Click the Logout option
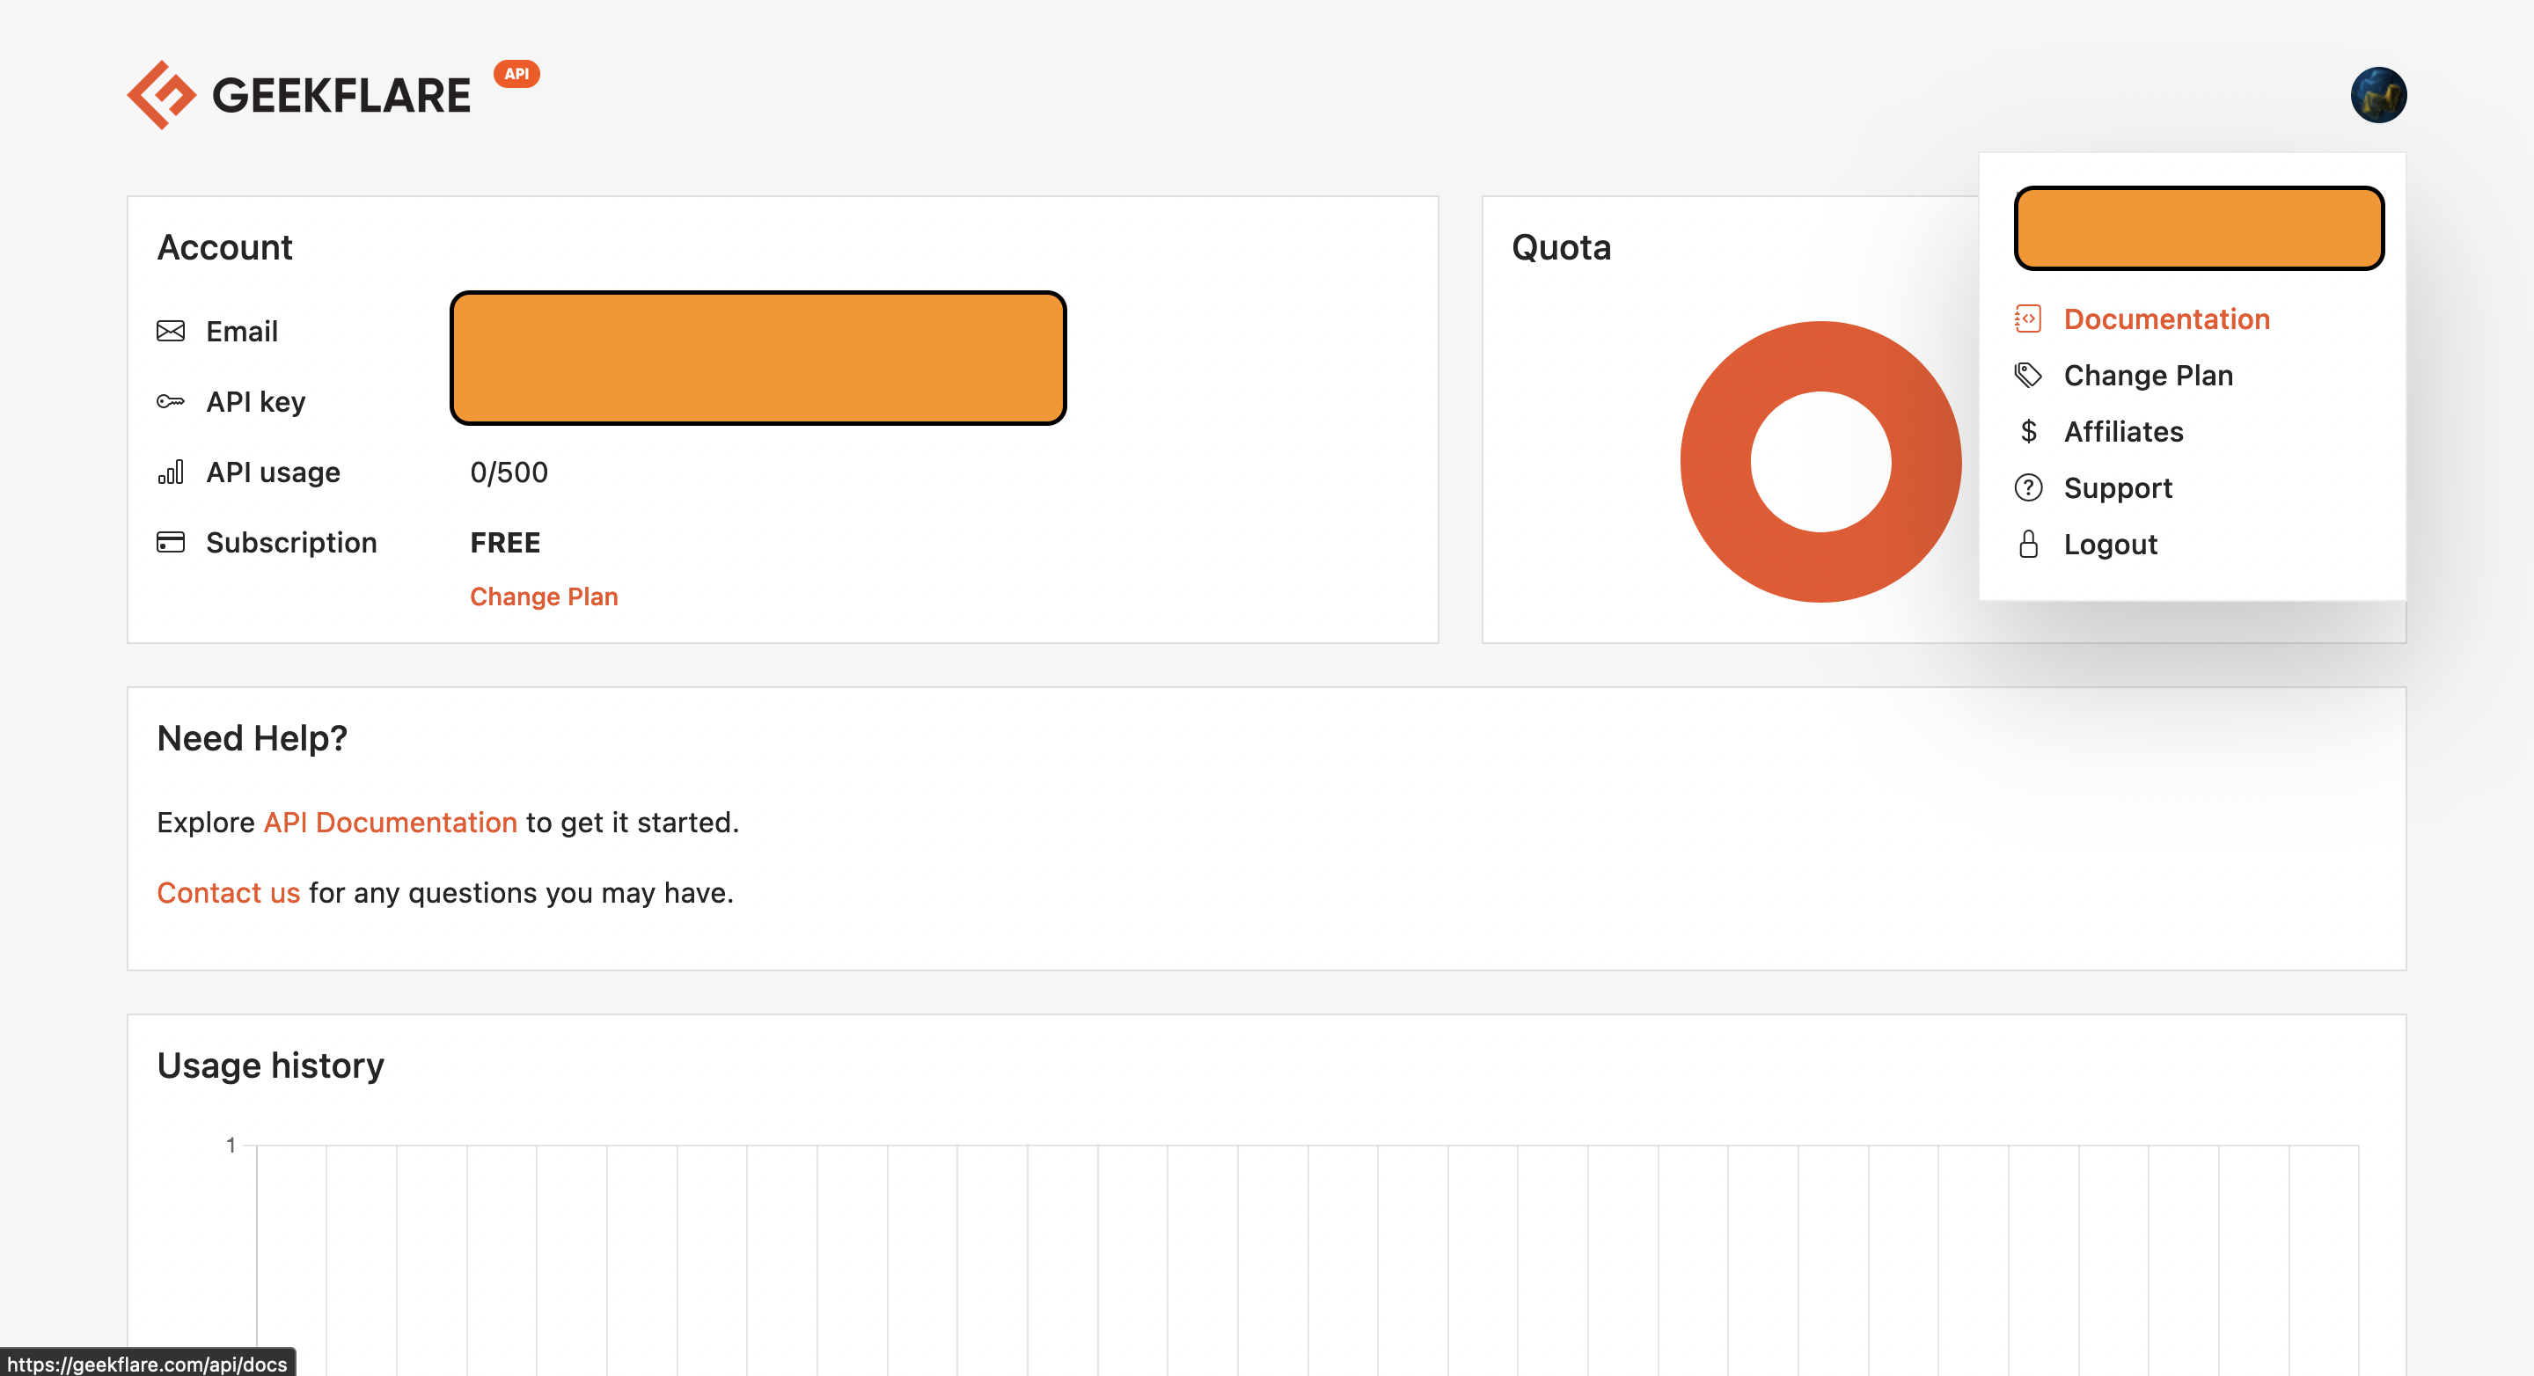The image size is (2534, 1376). click(2111, 542)
